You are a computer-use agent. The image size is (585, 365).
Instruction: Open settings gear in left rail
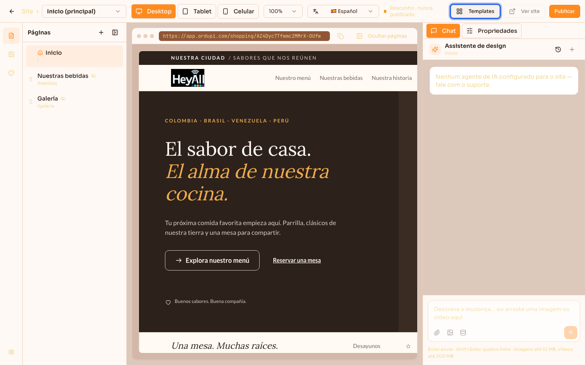pos(11,352)
